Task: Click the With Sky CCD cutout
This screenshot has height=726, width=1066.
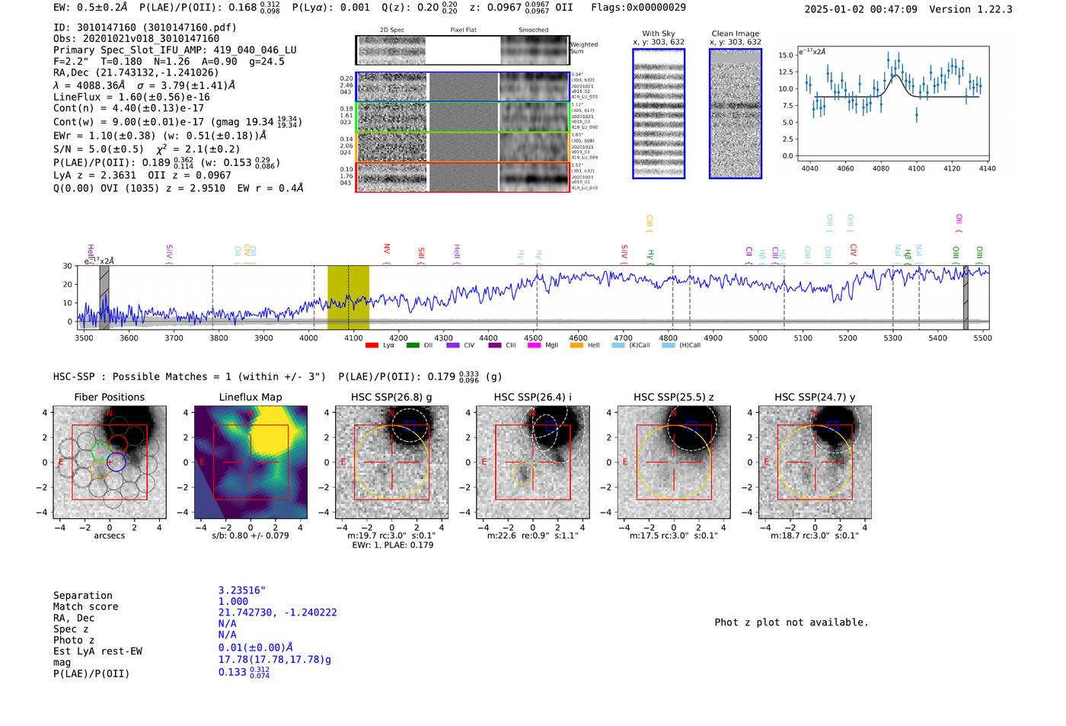Action: [x=659, y=114]
